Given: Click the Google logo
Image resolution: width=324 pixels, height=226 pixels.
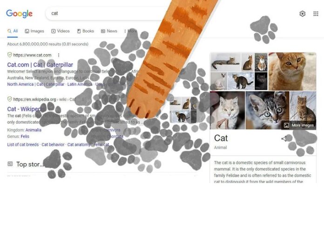Looking at the screenshot, I should (19, 14).
